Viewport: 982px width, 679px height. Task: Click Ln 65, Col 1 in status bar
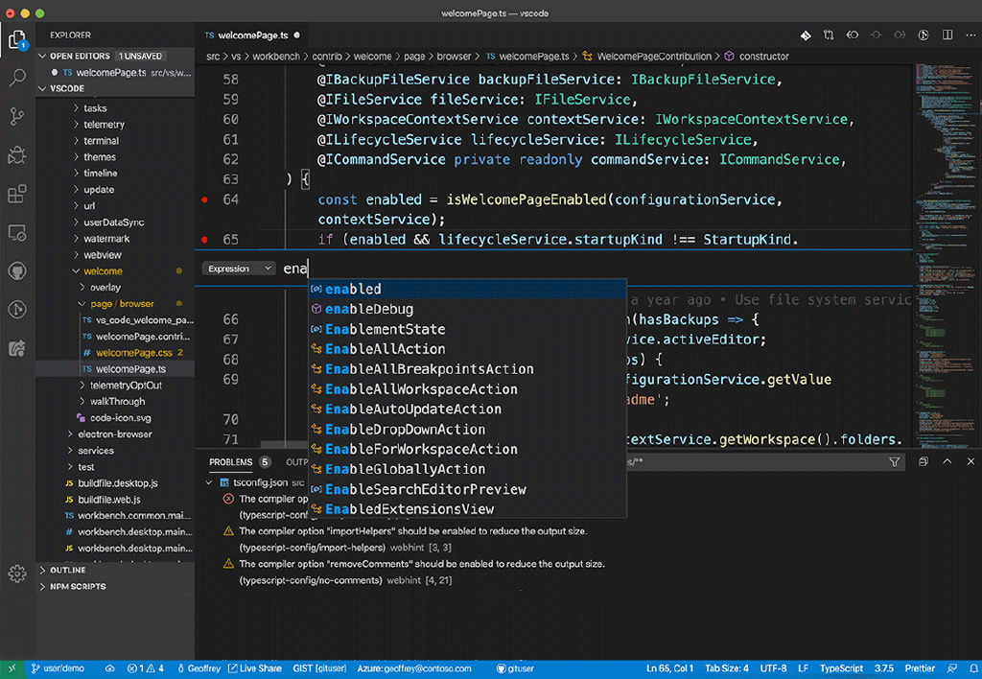[670, 669]
